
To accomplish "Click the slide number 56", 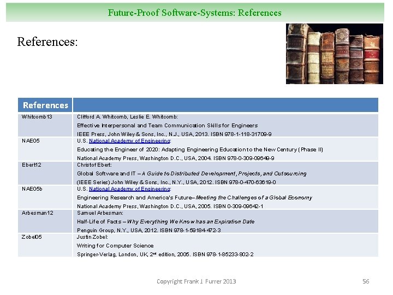I will coord(366,281).
